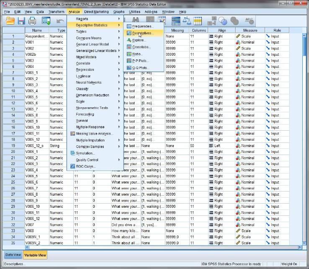Click the Measure column header

(x=250, y=30)
